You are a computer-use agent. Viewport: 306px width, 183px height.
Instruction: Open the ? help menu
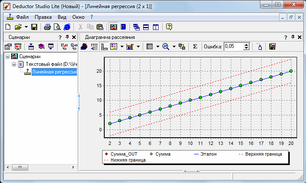[x=92, y=17]
